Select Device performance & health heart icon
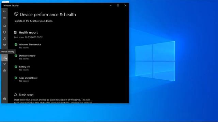The height and width of the screenshot is (122, 218). 4,64
